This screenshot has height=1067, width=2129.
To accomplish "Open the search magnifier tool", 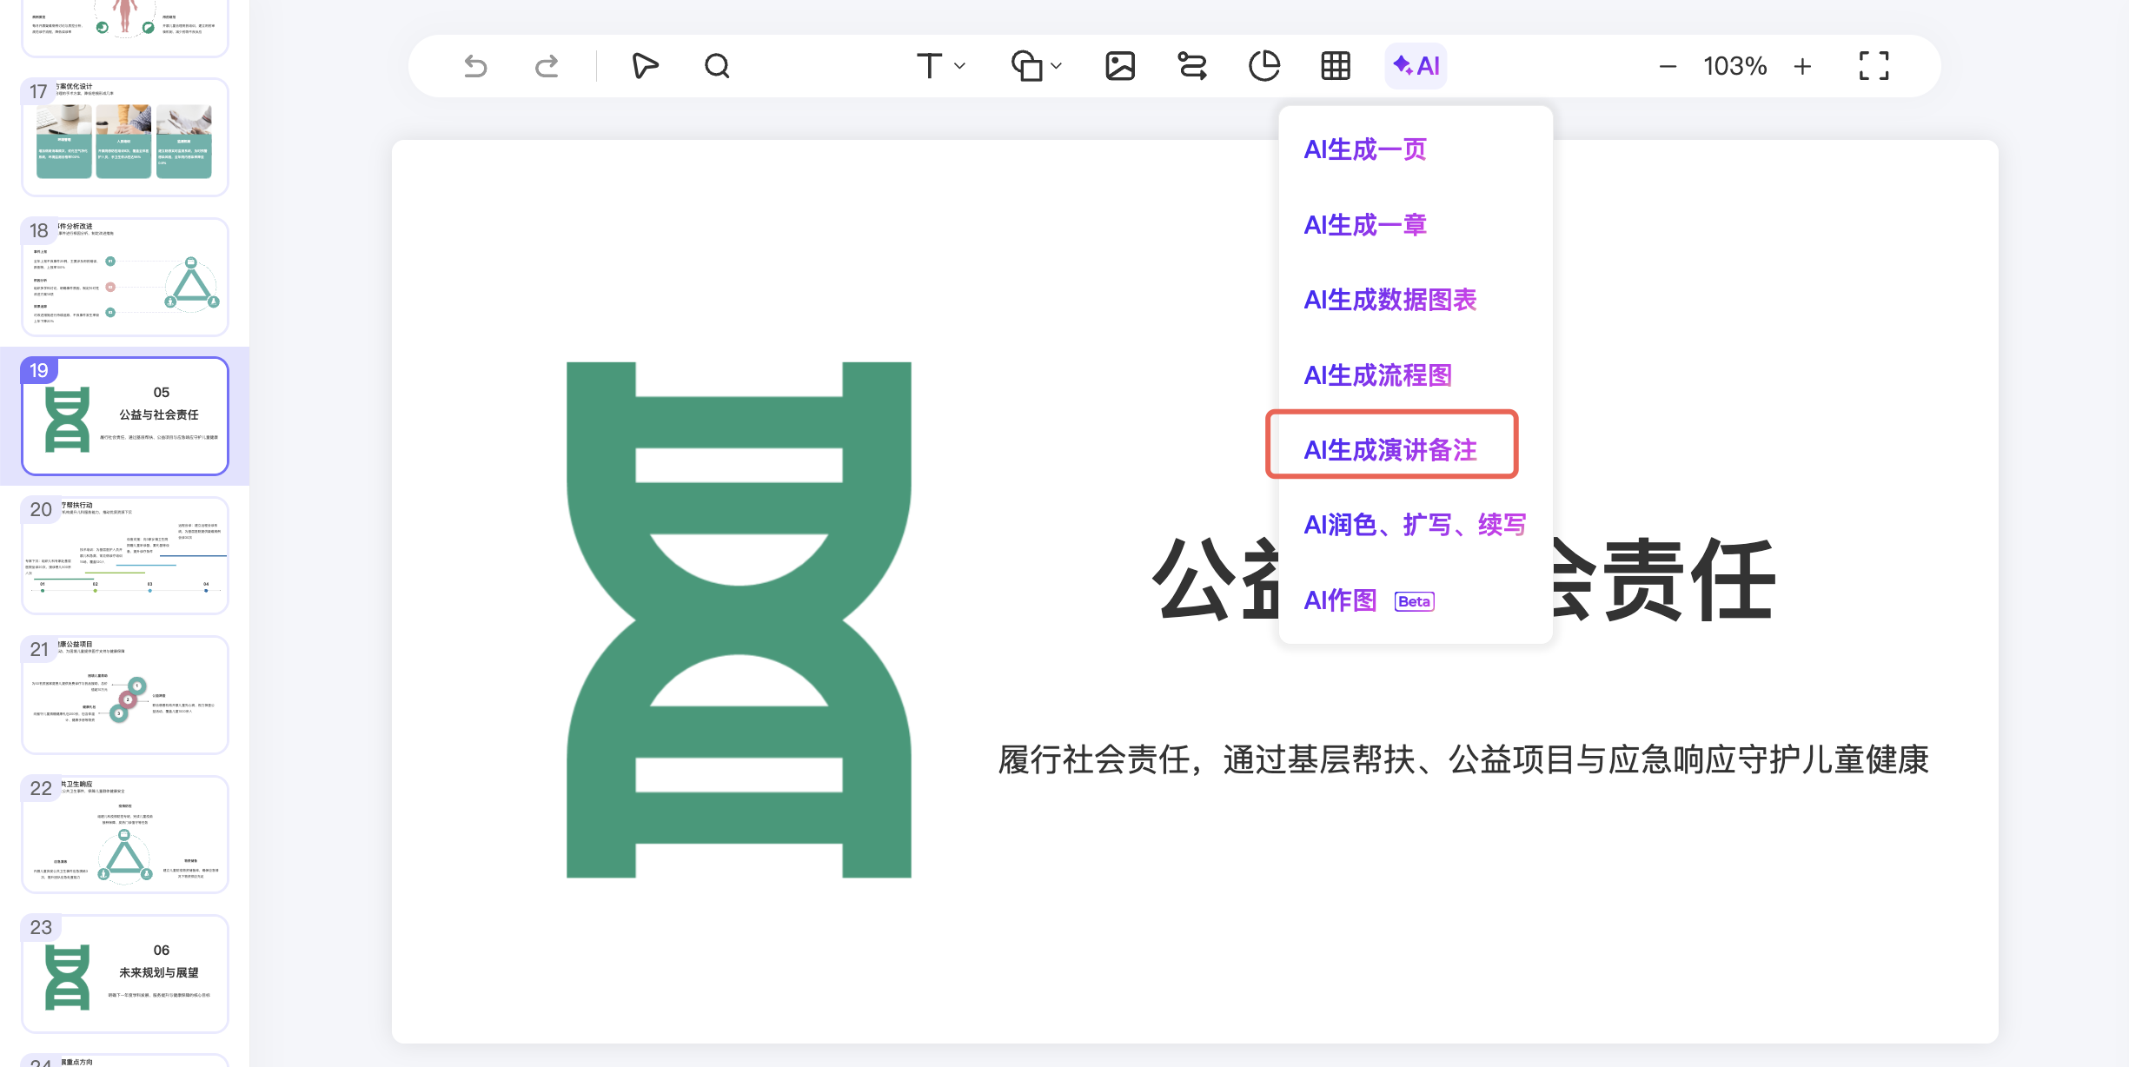I will click(717, 66).
